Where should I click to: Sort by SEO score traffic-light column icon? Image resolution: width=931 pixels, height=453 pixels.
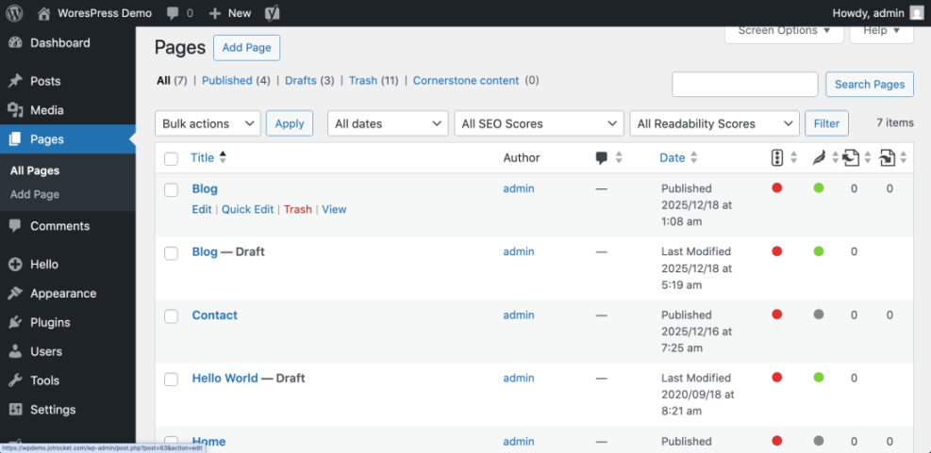pos(776,157)
